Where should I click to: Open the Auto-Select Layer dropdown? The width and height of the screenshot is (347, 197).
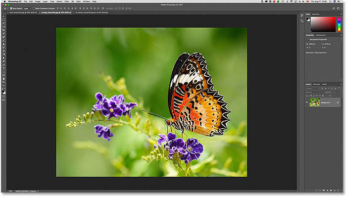(x=27, y=8)
